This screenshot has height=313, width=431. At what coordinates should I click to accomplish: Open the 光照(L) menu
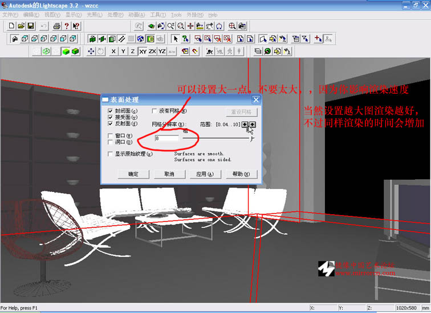pyautogui.click(x=95, y=15)
